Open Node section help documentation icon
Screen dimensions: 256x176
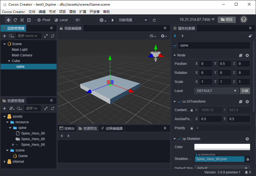click(241, 55)
